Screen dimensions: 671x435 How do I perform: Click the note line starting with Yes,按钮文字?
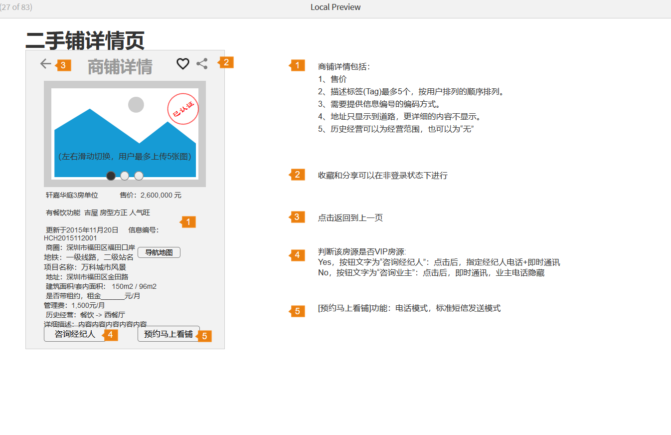[439, 262]
